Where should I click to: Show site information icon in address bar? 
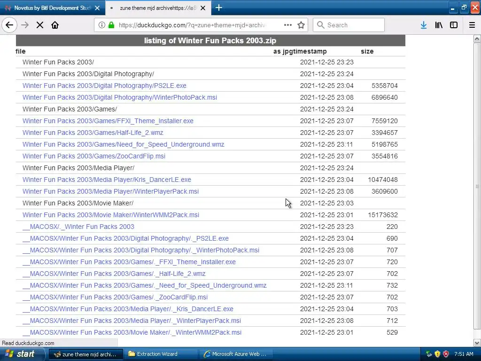(x=102, y=25)
